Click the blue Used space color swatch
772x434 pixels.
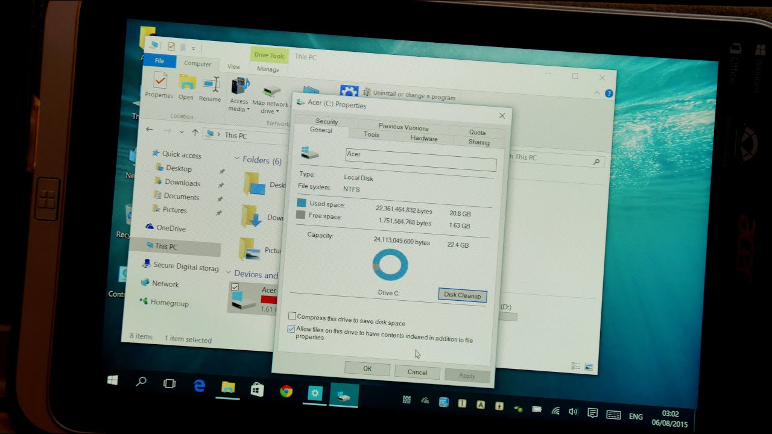[x=302, y=203]
